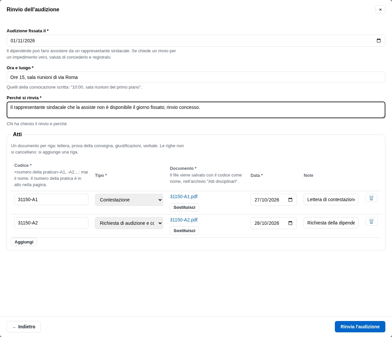
Task: Edit the date field 27/10/2026
Action: point(273,200)
